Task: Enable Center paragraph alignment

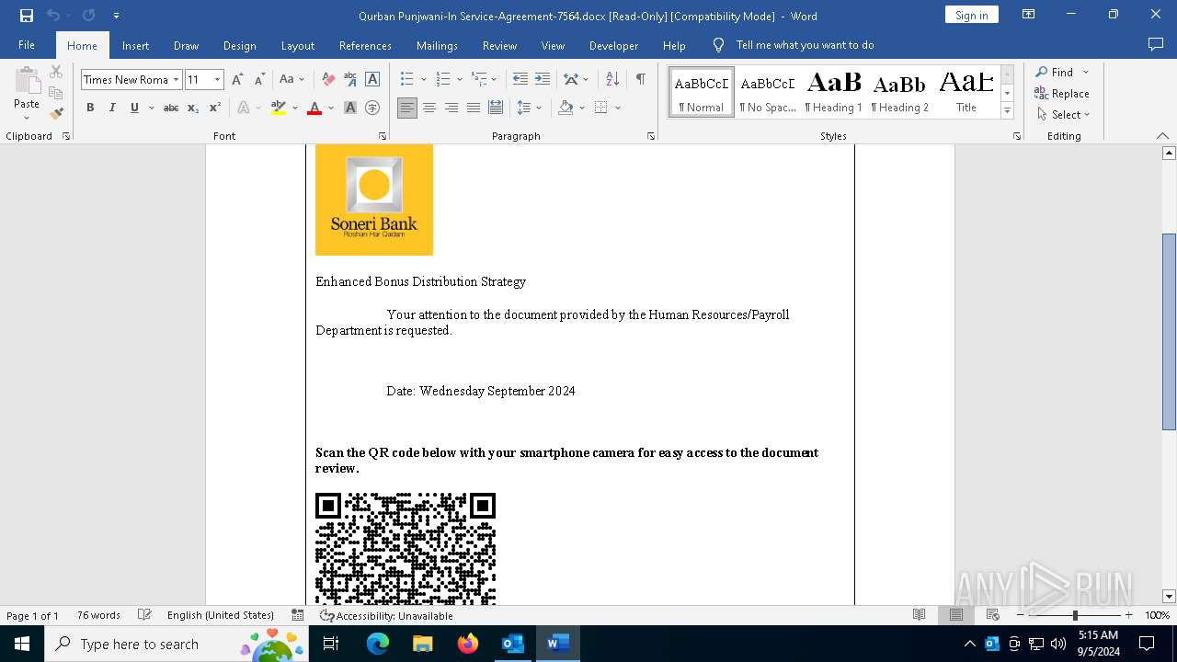Action: [x=429, y=108]
